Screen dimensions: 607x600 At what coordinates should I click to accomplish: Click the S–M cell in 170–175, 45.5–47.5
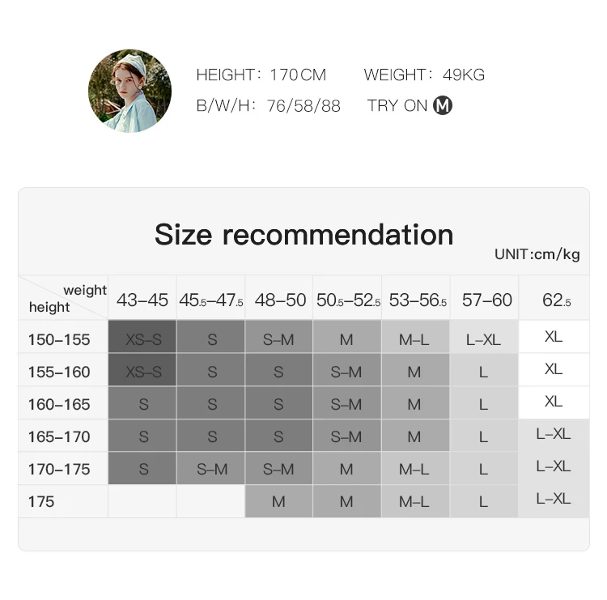[x=211, y=468]
